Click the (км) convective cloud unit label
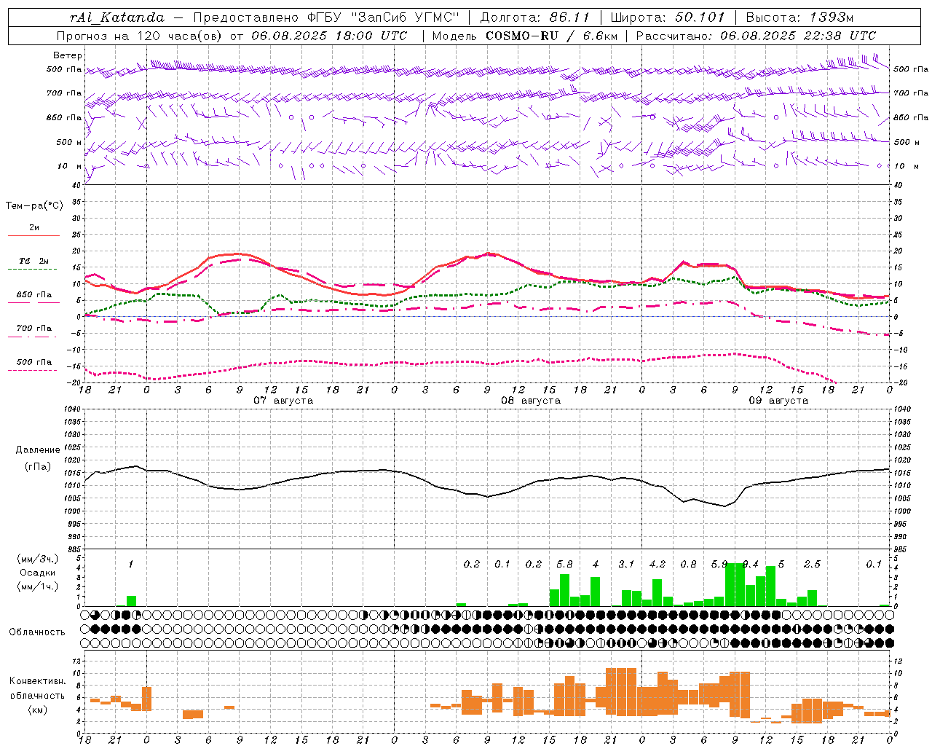Viewport: 932px width, 746px height. [37, 710]
